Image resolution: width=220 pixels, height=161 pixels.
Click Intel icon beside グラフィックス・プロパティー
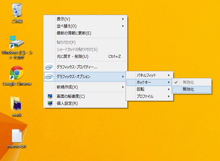click(x=49, y=67)
